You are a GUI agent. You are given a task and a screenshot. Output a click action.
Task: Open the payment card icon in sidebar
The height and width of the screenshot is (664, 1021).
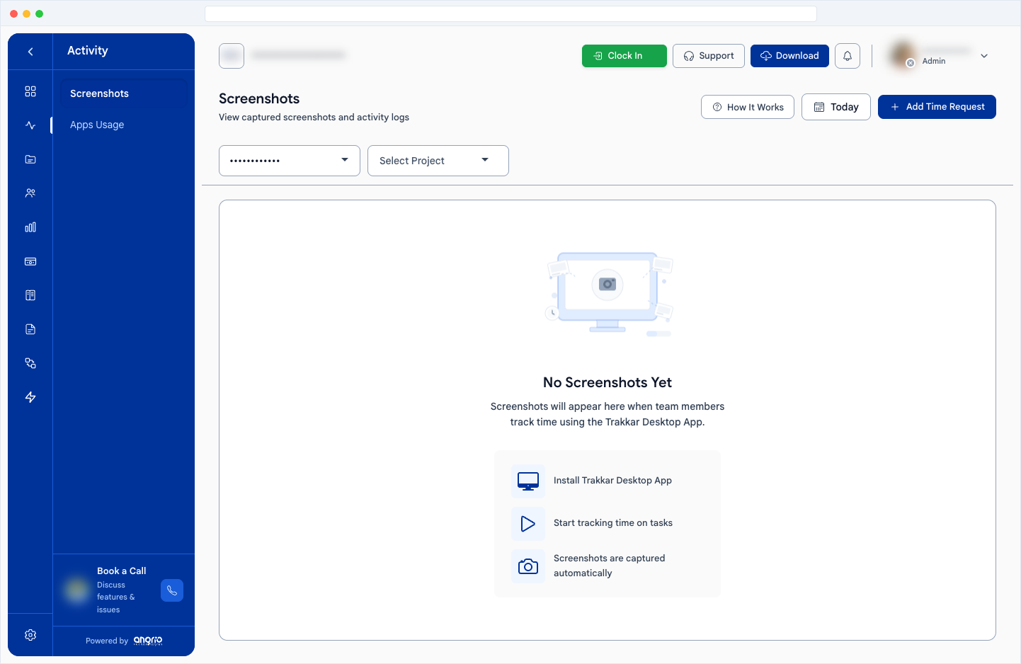click(30, 261)
